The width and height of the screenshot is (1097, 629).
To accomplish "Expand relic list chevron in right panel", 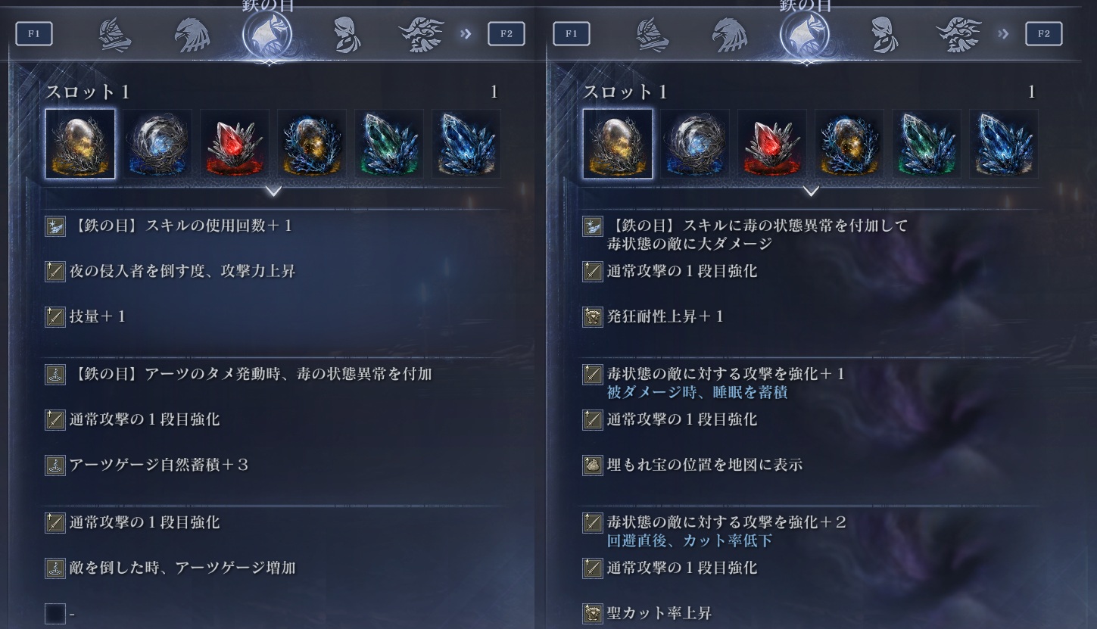I will coord(811,192).
